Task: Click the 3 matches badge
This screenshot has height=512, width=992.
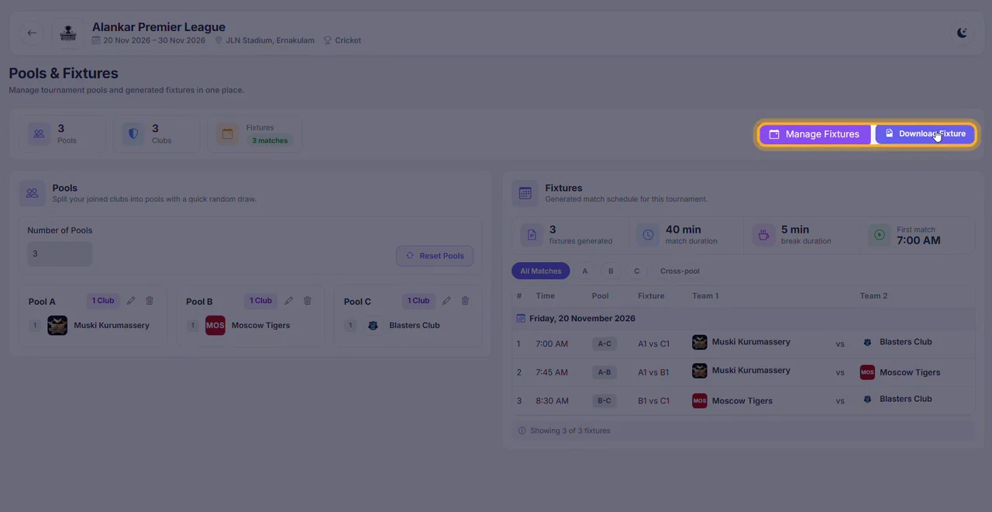Action: tap(270, 141)
